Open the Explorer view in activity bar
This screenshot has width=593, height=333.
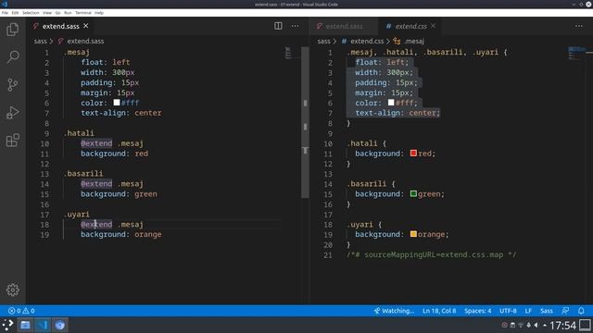(x=12, y=29)
